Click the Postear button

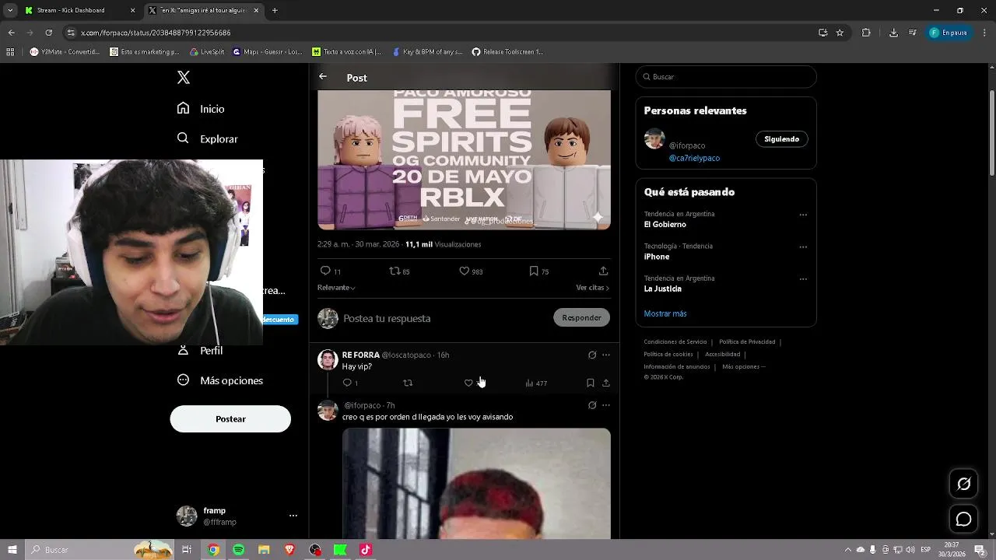point(230,419)
